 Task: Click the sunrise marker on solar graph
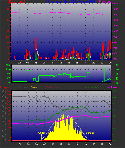(x=41, y=133)
